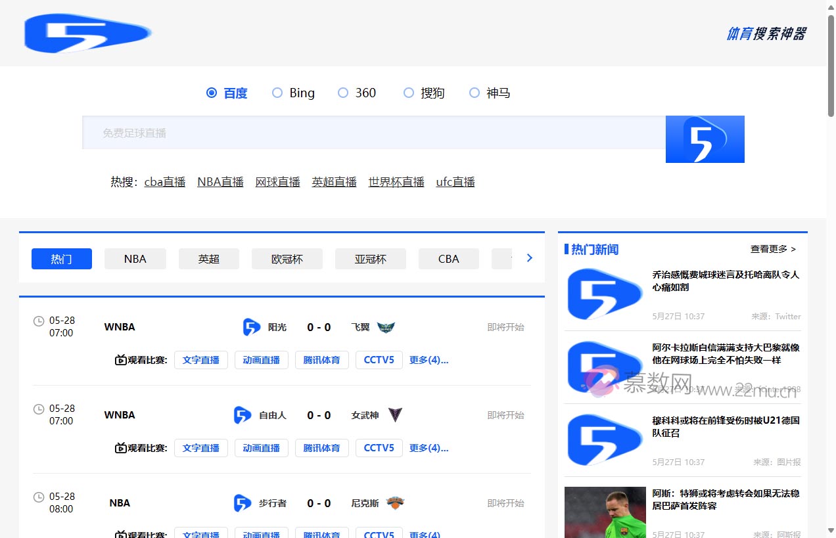836x538 pixels.
Task: Select the Bing search engine option
Action: click(277, 93)
